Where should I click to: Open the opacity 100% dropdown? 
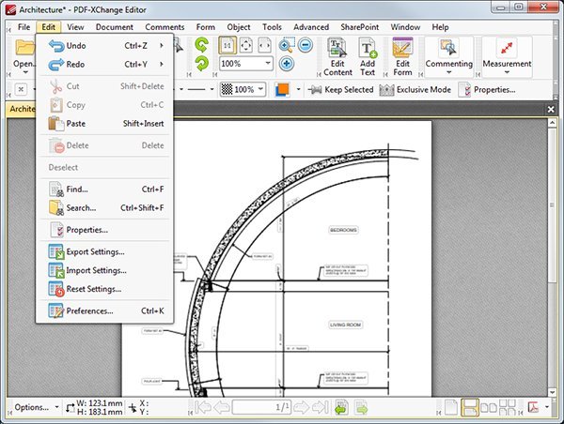[x=260, y=88]
